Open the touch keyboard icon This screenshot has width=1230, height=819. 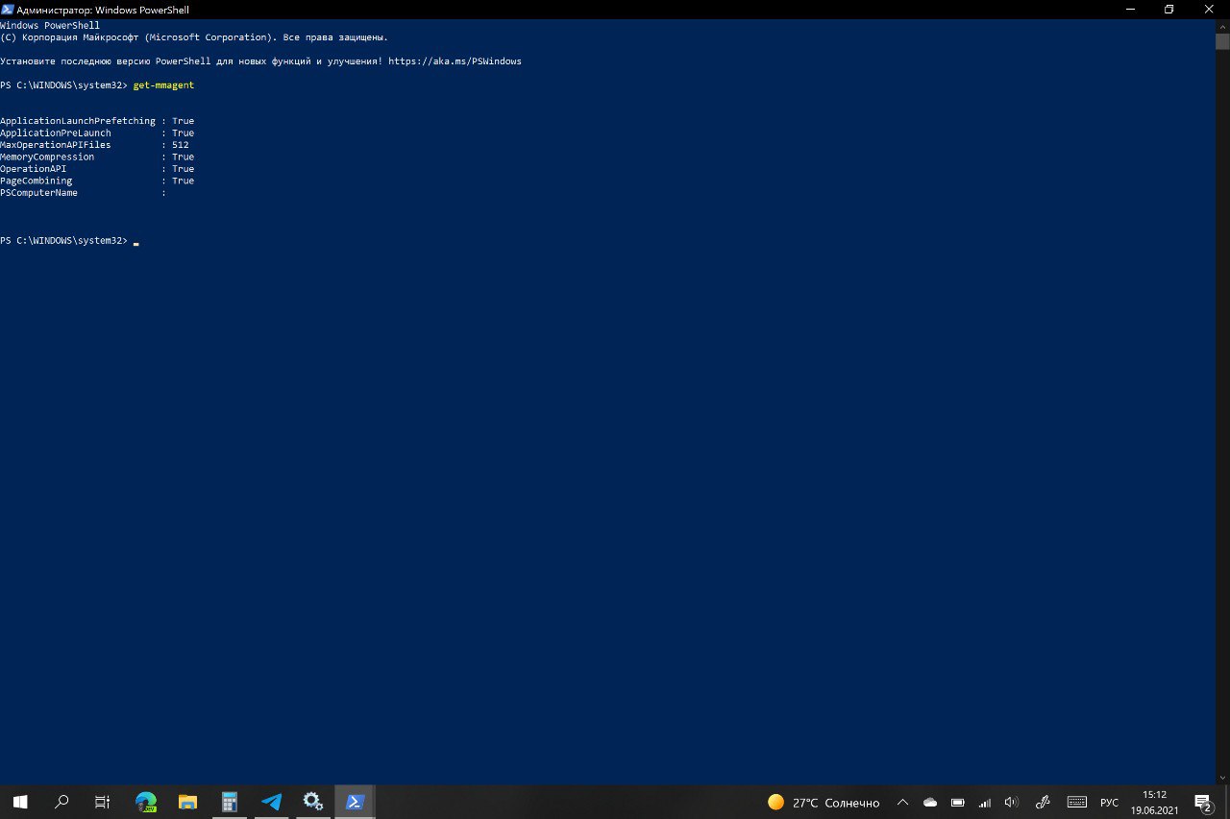tap(1077, 803)
